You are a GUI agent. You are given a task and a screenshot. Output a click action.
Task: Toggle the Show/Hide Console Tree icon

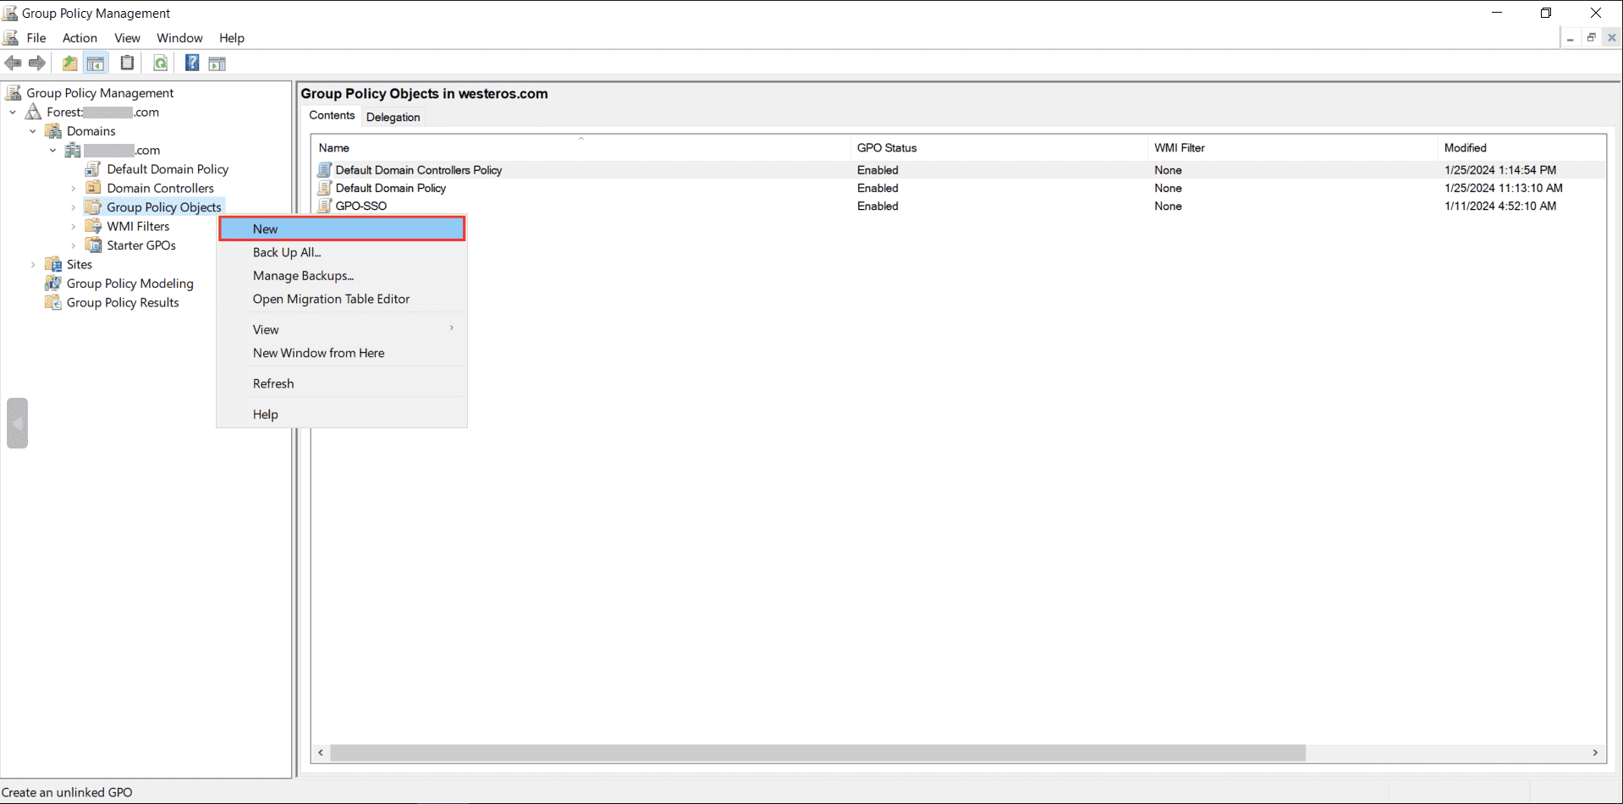point(96,63)
